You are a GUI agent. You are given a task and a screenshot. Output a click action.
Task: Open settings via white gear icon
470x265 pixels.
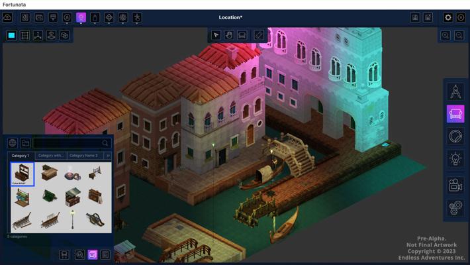(x=447, y=17)
